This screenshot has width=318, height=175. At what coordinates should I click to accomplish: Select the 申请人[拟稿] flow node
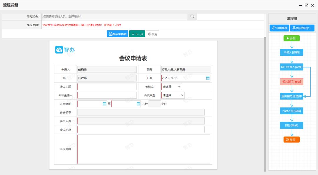291,53
